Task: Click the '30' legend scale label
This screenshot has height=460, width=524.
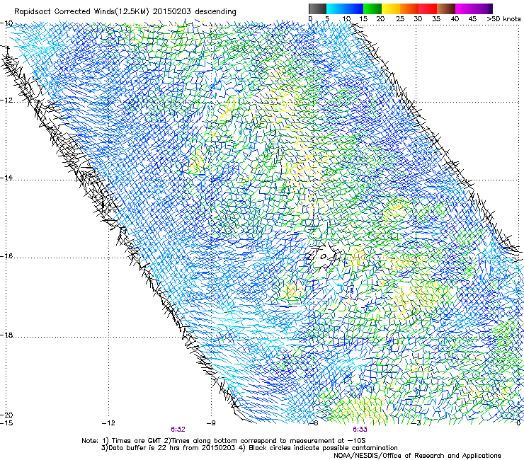Action: tap(418, 19)
